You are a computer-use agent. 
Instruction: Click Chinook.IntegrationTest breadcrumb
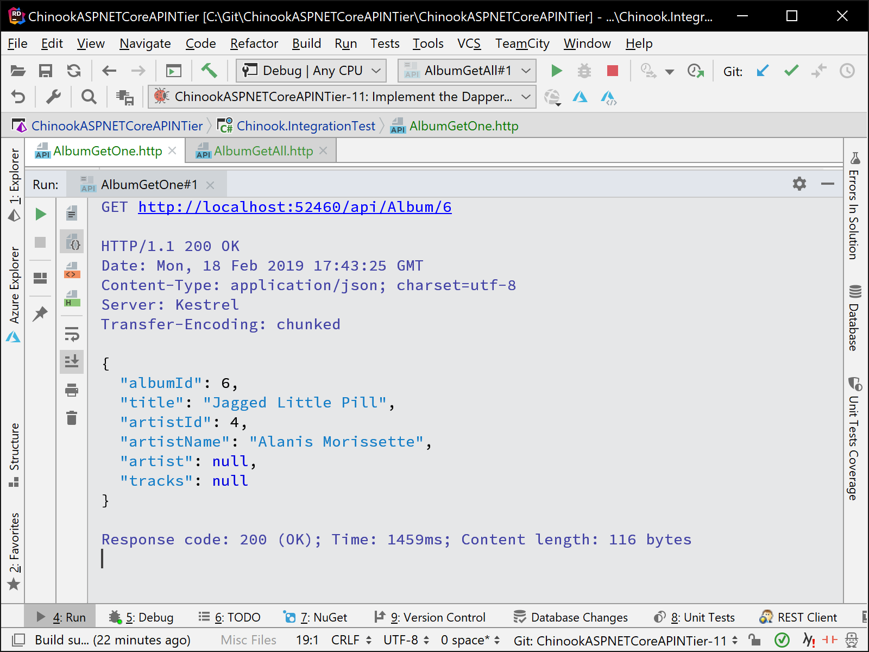306,126
